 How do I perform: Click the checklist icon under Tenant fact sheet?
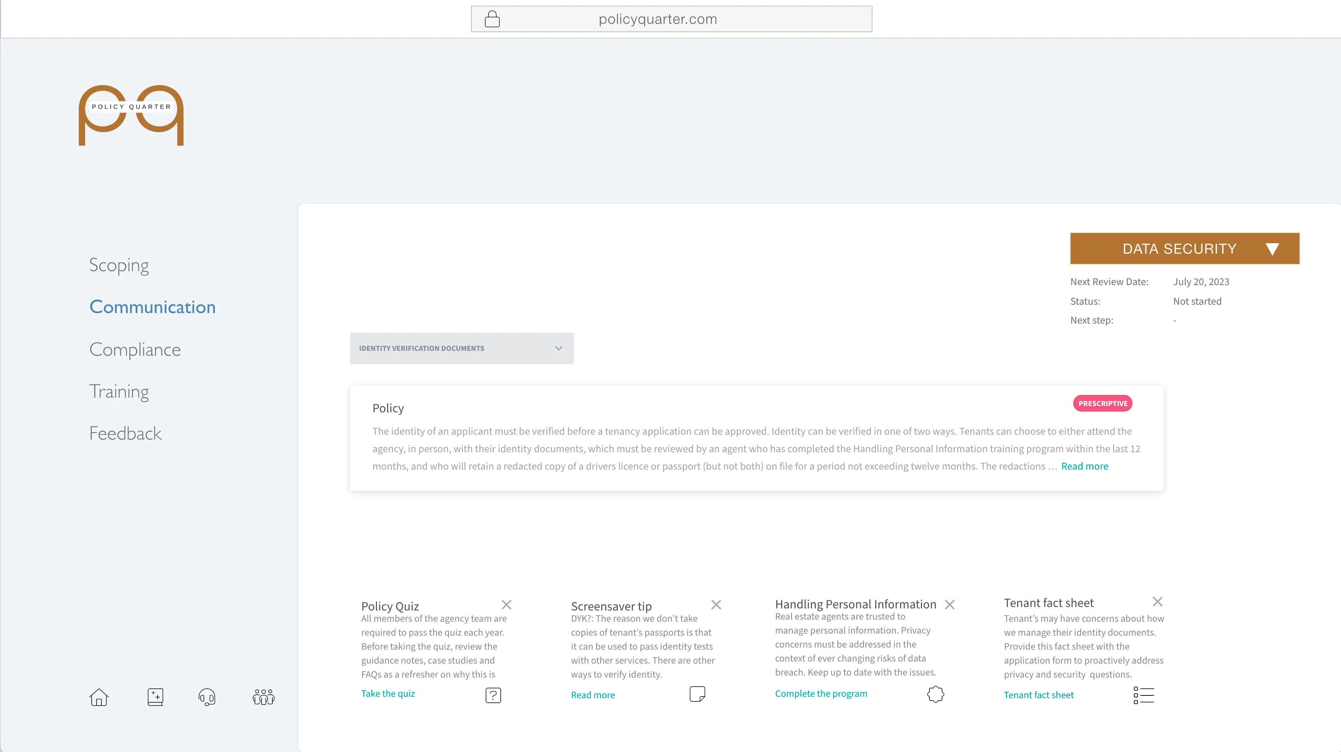pos(1144,695)
